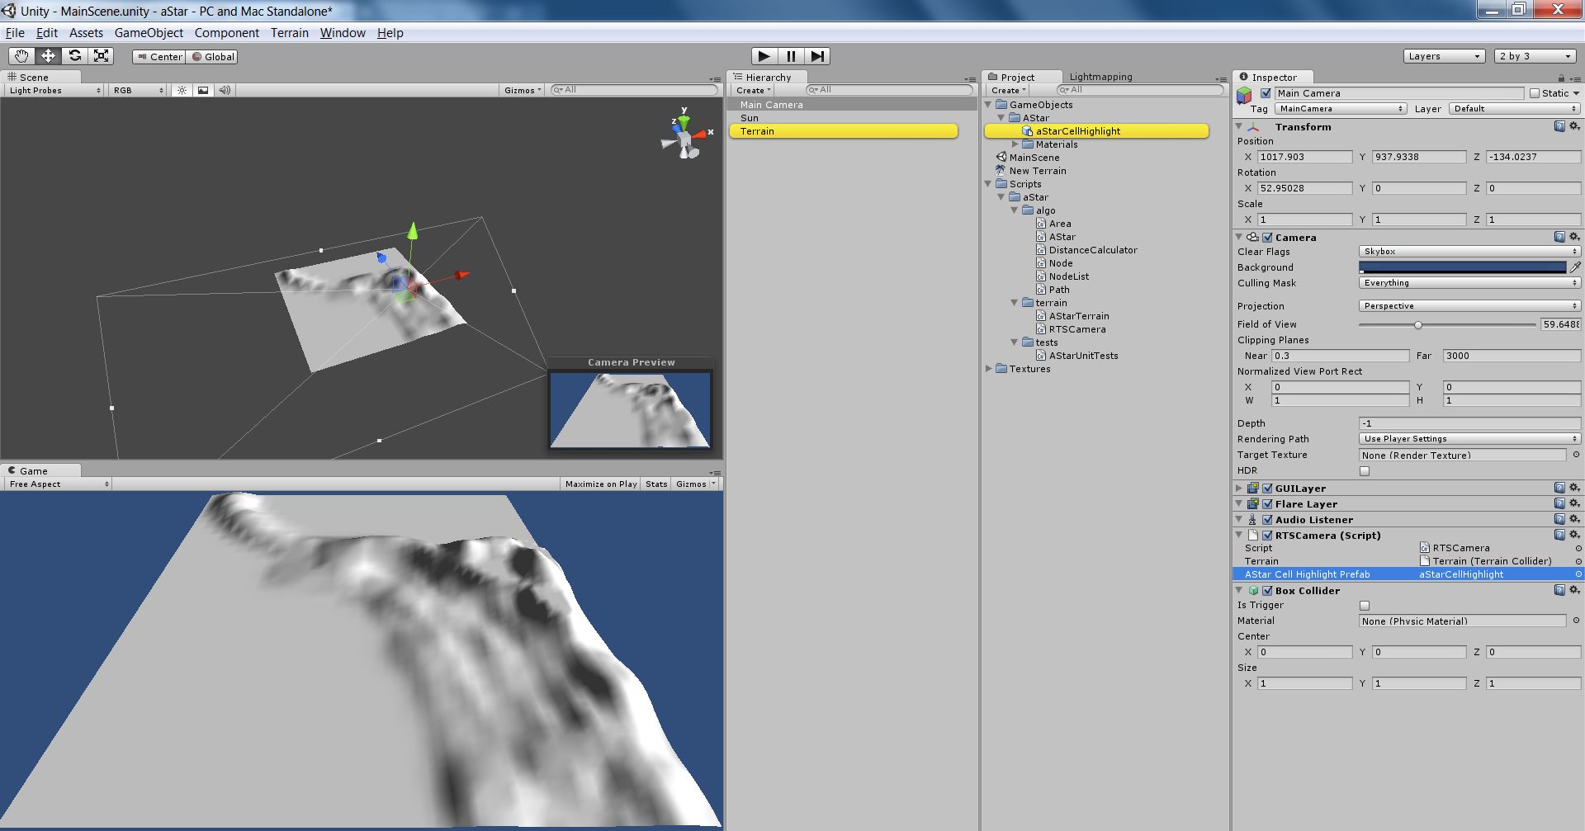The height and width of the screenshot is (831, 1585).
Task: Switch to the Lightmapping tab
Action: pos(1100,77)
